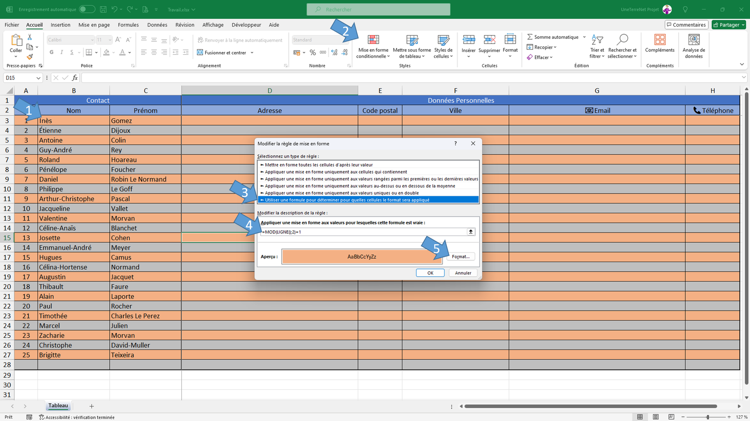Open the Compléments add-ins icon
The image size is (750, 421).
660,40
